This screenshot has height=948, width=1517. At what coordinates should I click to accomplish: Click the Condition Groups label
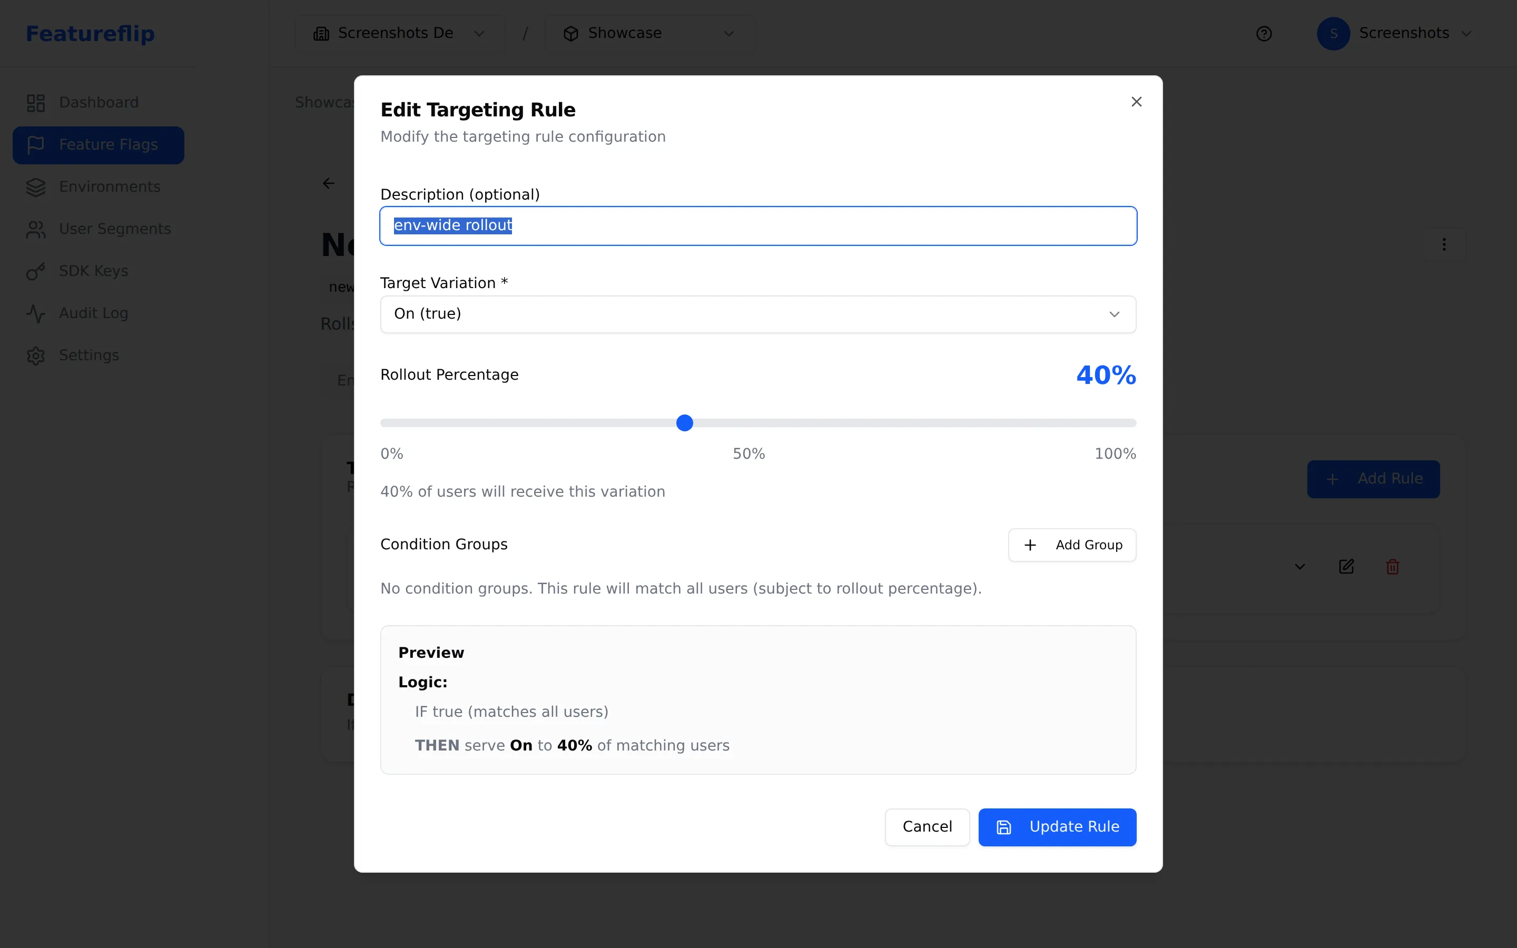pyautogui.click(x=444, y=544)
